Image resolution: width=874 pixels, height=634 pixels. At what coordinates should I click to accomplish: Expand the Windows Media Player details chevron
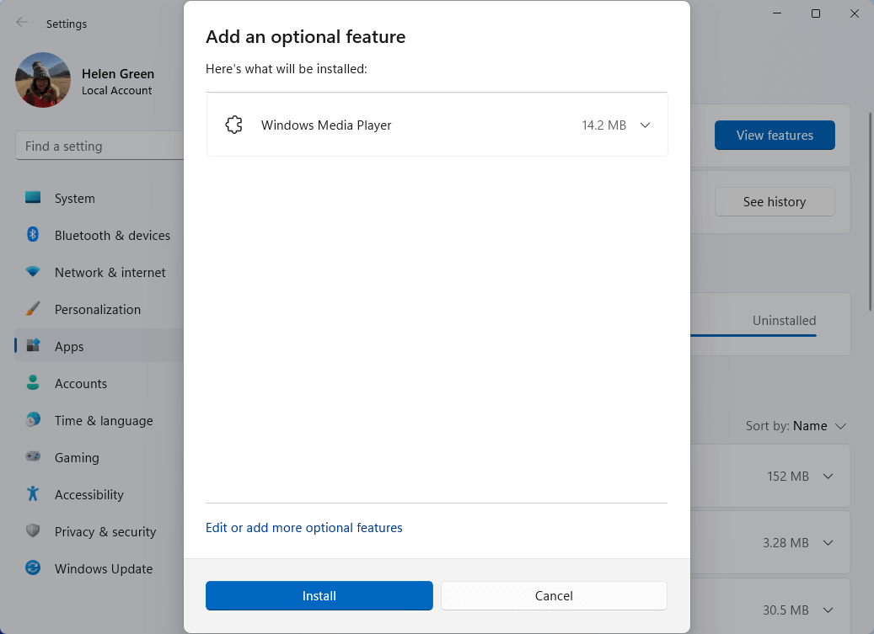tap(645, 125)
